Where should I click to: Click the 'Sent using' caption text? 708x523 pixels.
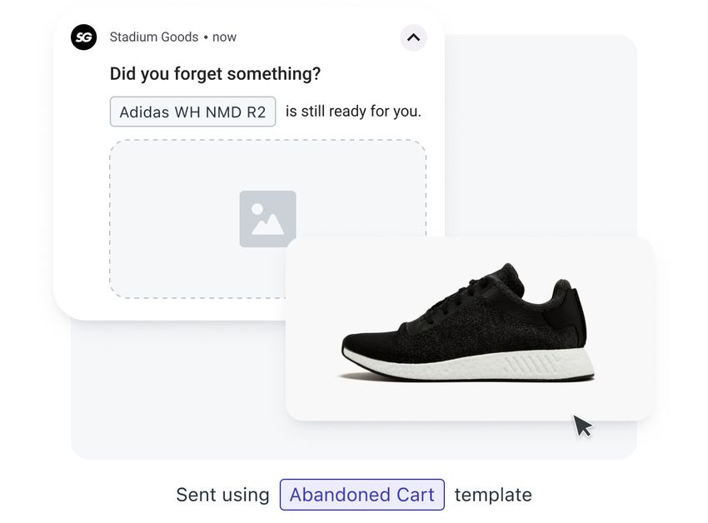pyautogui.click(x=222, y=495)
